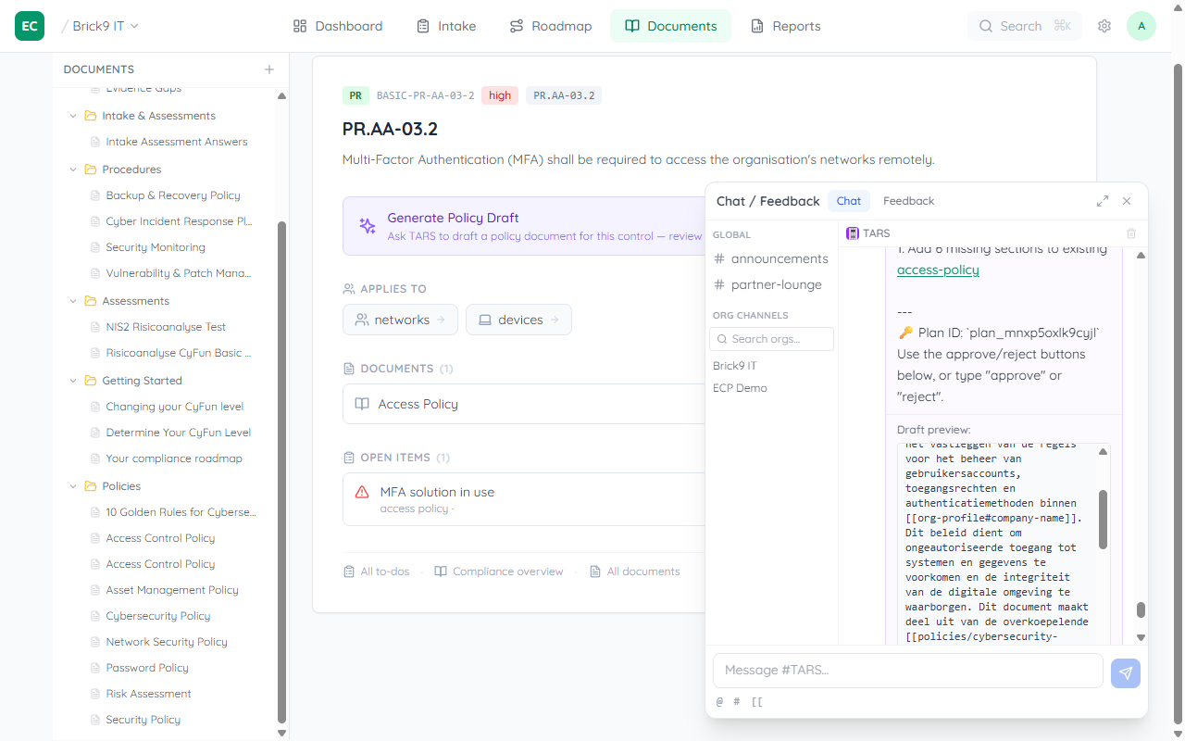This screenshot has width=1185, height=741.
Task: Open settings via the gear icon
Action: (x=1104, y=26)
